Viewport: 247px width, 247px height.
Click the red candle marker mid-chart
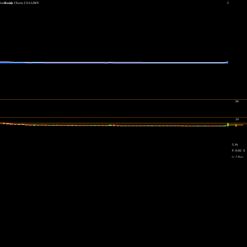[114, 125]
